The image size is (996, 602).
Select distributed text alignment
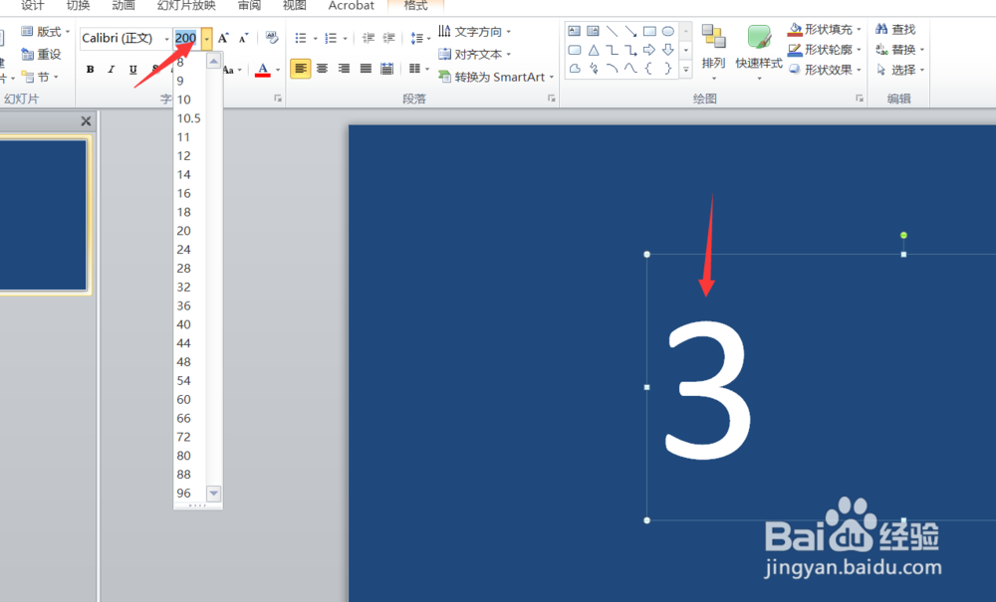[386, 69]
